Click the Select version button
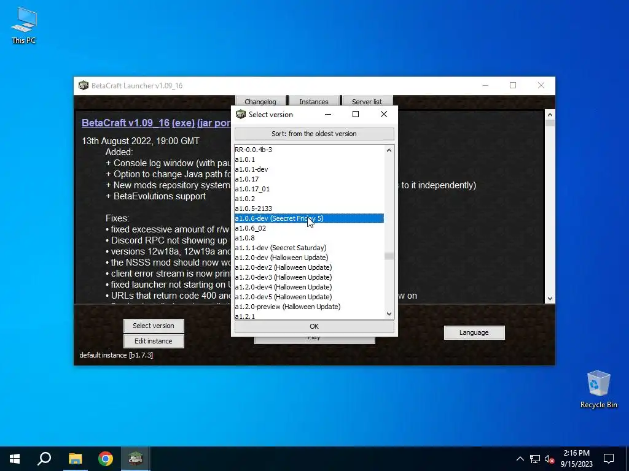Viewport: 629px width, 471px height. point(154,326)
